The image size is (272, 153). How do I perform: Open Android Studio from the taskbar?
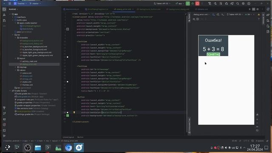point(79,147)
